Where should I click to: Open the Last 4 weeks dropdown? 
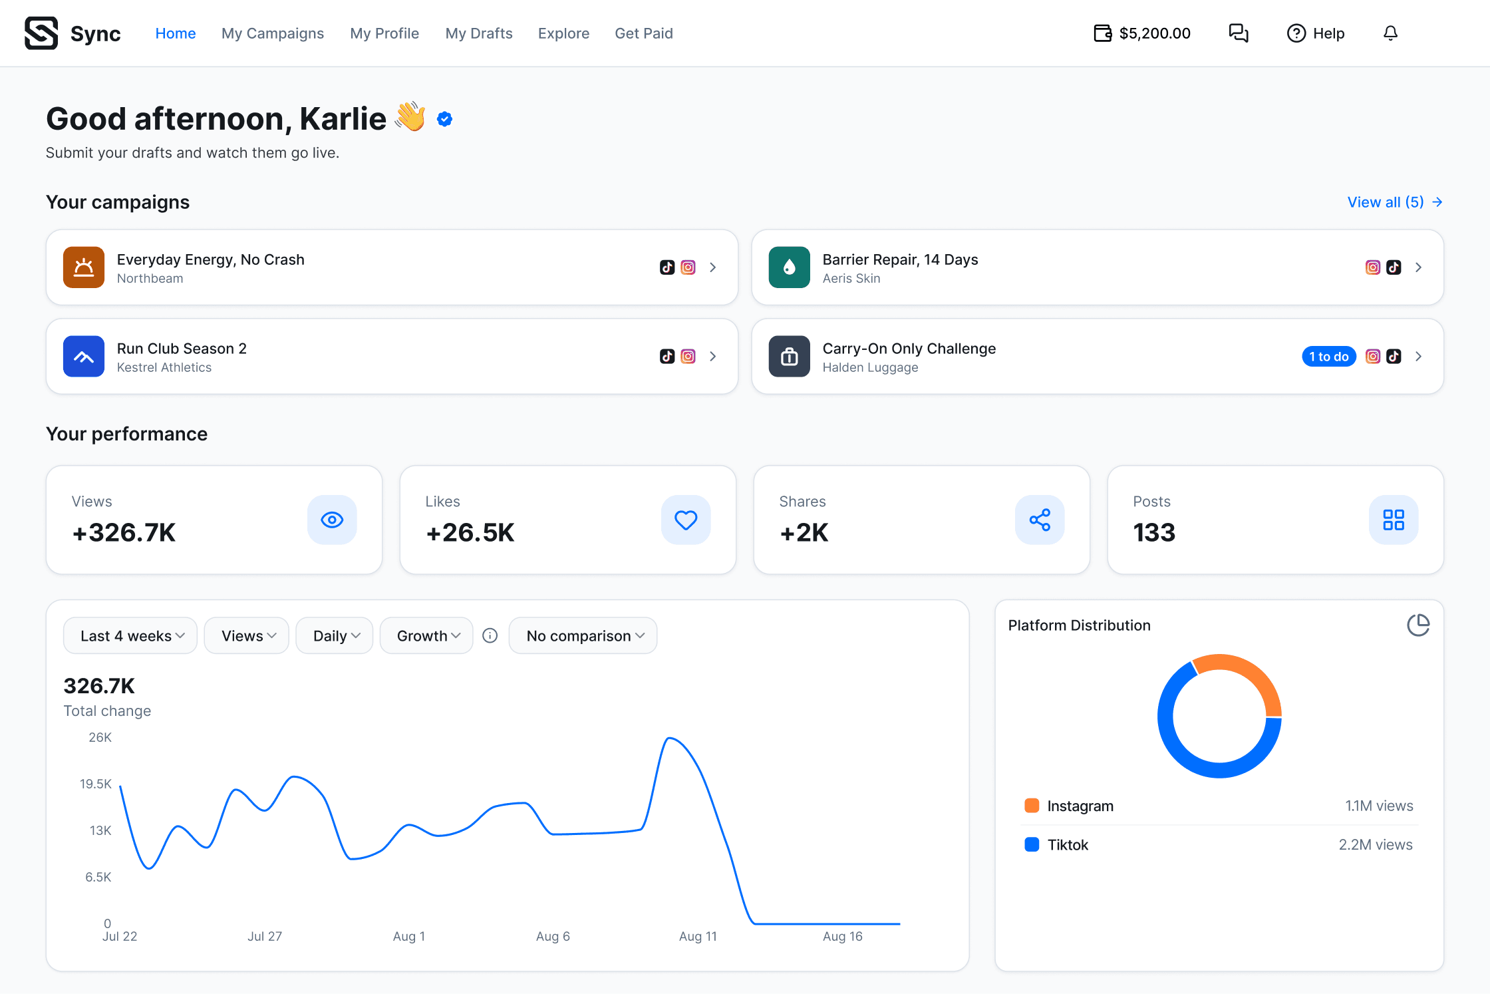tap(130, 635)
